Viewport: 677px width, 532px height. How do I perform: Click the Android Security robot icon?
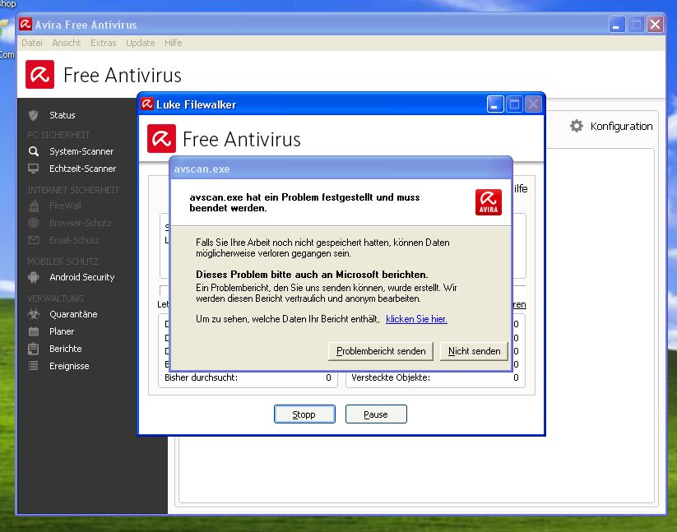click(x=33, y=277)
